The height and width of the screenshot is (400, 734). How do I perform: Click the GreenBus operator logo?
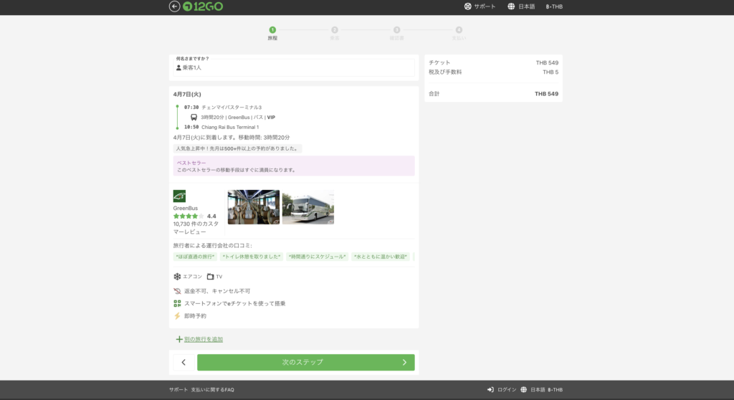pyautogui.click(x=179, y=196)
